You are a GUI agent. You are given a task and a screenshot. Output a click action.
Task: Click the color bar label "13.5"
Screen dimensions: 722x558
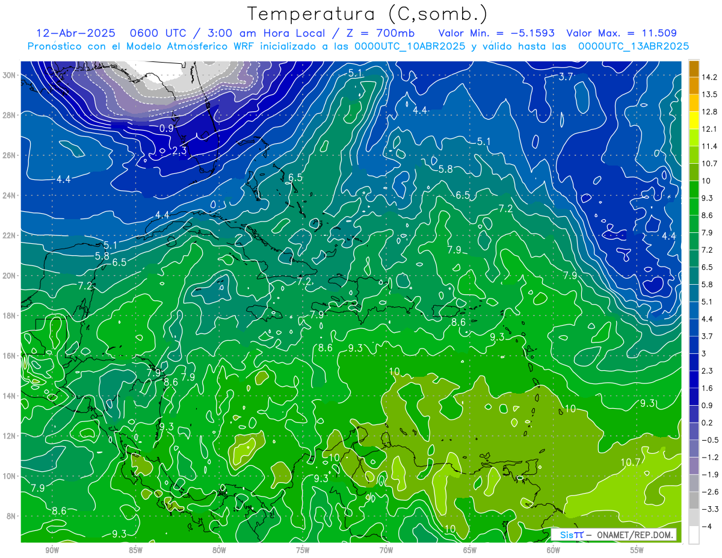point(710,95)
